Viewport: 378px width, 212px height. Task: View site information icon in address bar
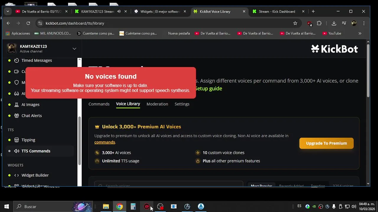click(x=40, y=23)
